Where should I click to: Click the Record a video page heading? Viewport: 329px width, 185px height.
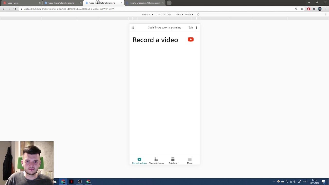tap(155, 40)
